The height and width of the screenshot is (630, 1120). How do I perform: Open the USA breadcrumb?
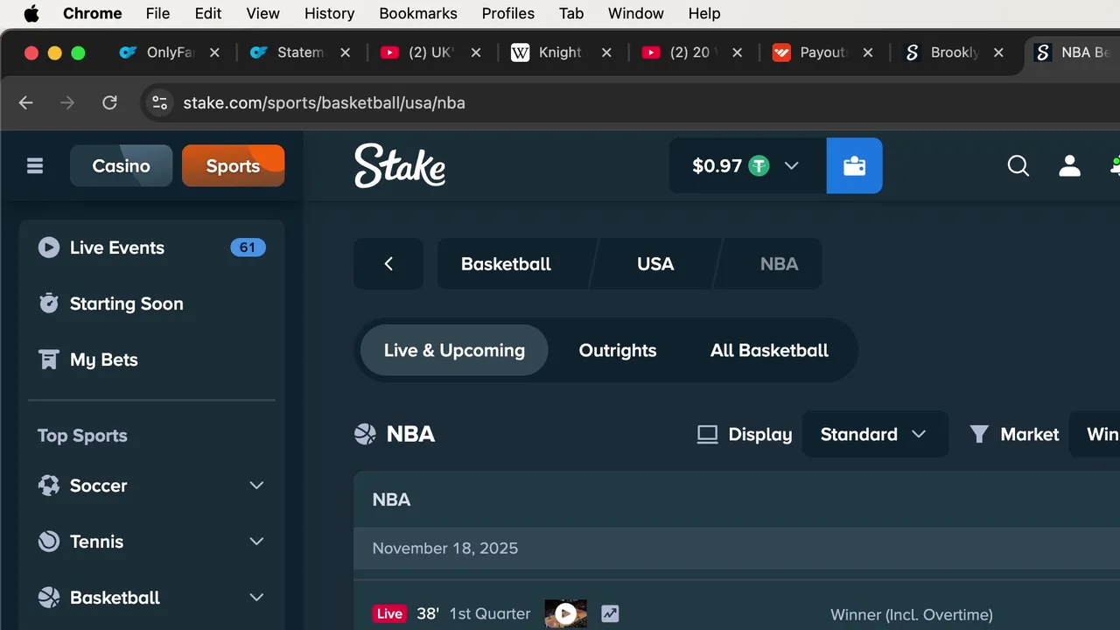(x=655, y=263)
